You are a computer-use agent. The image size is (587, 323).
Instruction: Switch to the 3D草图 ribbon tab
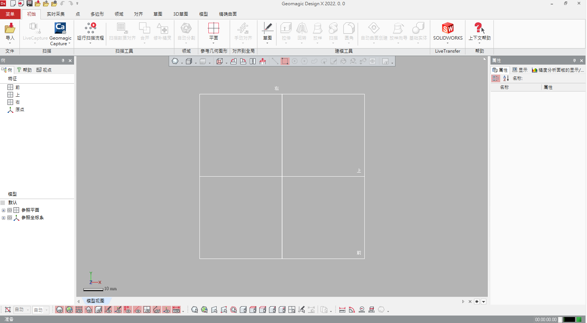(181, 14)
